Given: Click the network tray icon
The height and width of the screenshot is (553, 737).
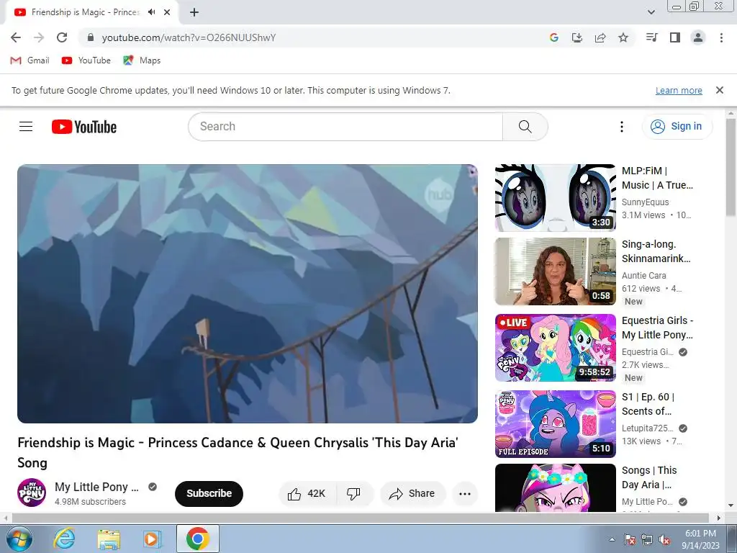Looking at the screenshot, I should point(647,539).
